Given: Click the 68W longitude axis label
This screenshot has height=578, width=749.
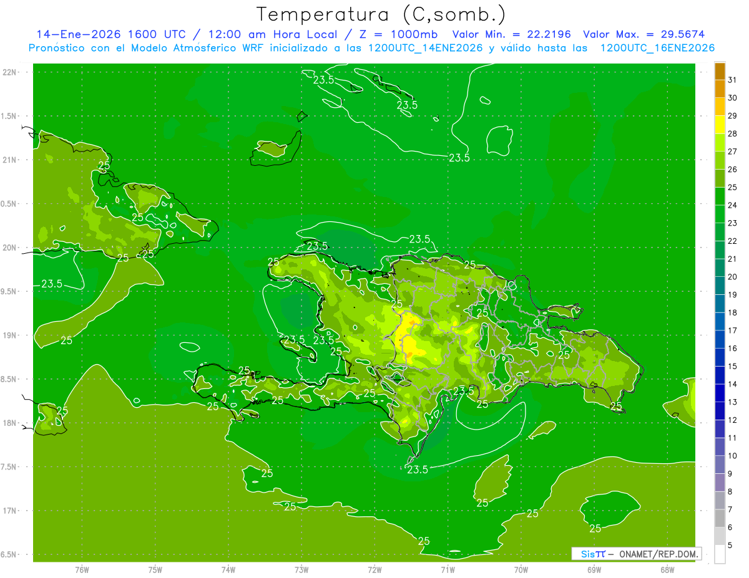Looking at the screenshot, I should point(667,569).
